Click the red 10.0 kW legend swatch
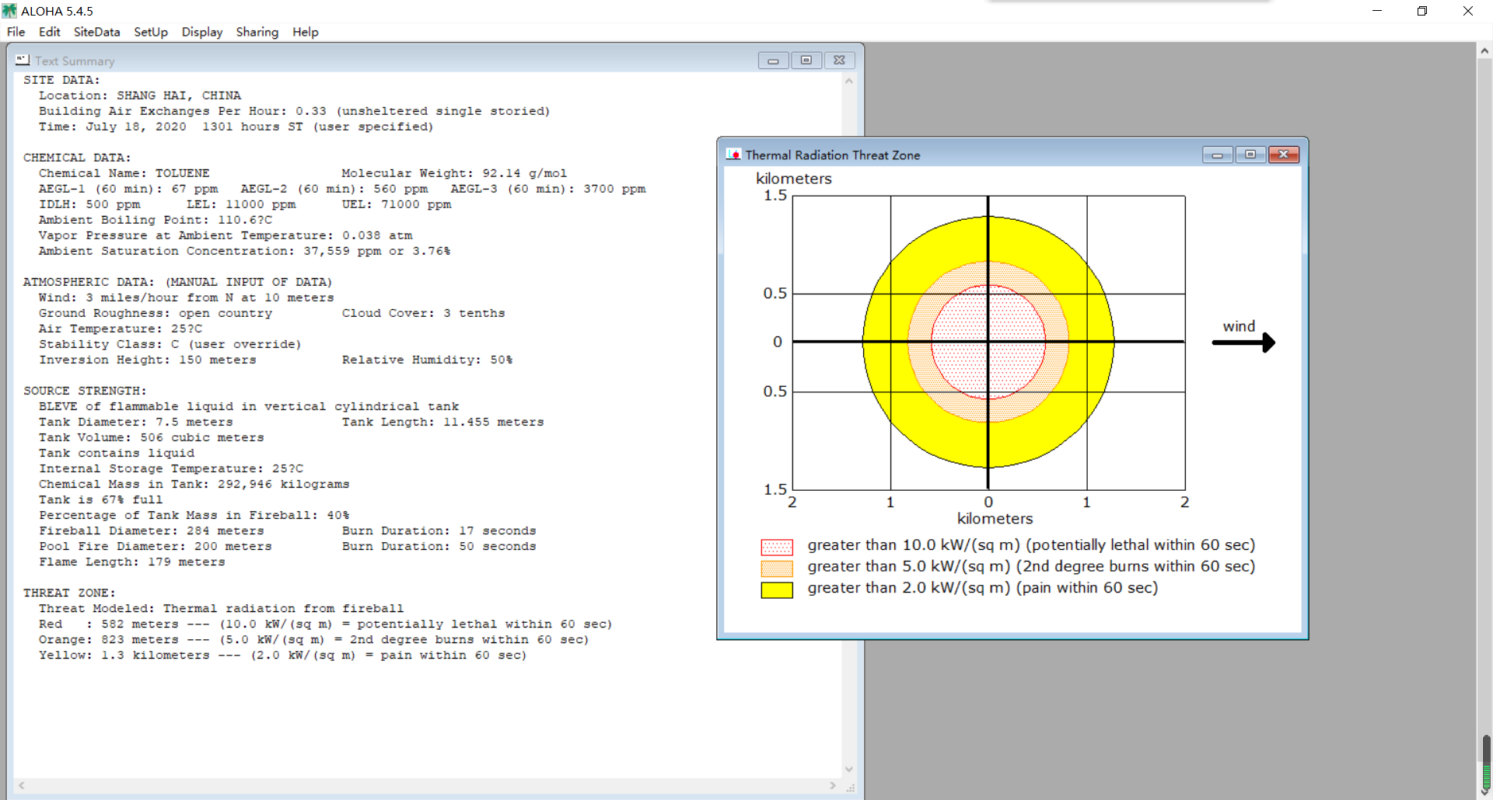This screenshot has height=800, width=1493. (x=777, y=547)
